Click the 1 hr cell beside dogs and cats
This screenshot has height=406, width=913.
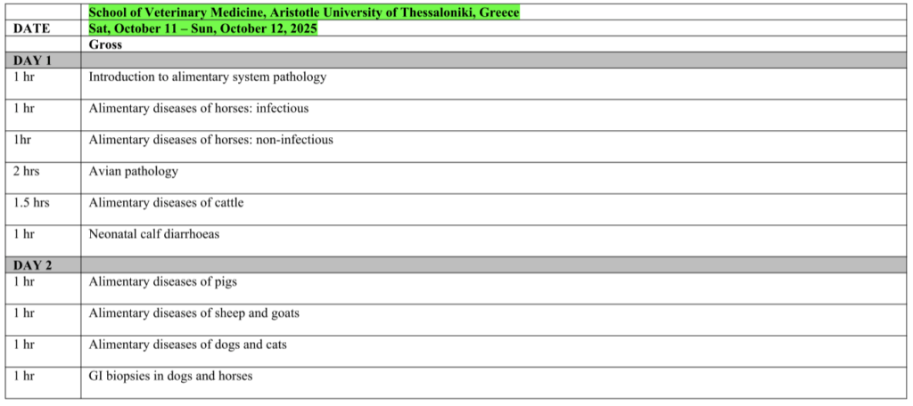pos(43,352)
